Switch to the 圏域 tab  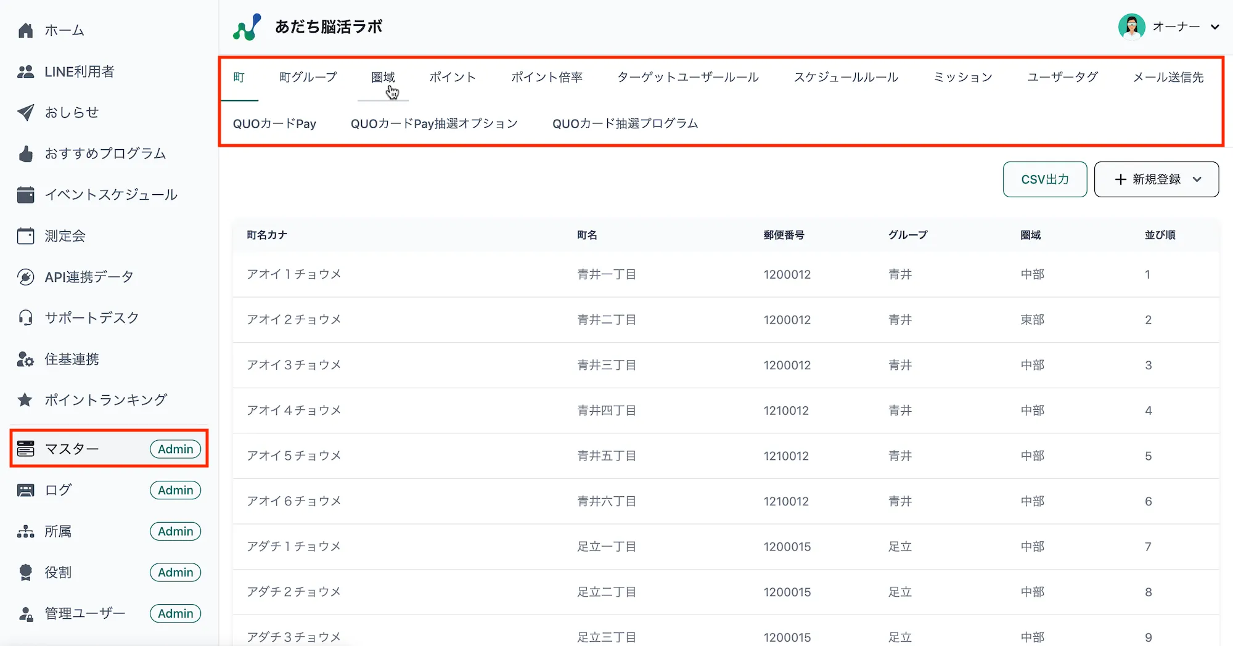point(383,76)
